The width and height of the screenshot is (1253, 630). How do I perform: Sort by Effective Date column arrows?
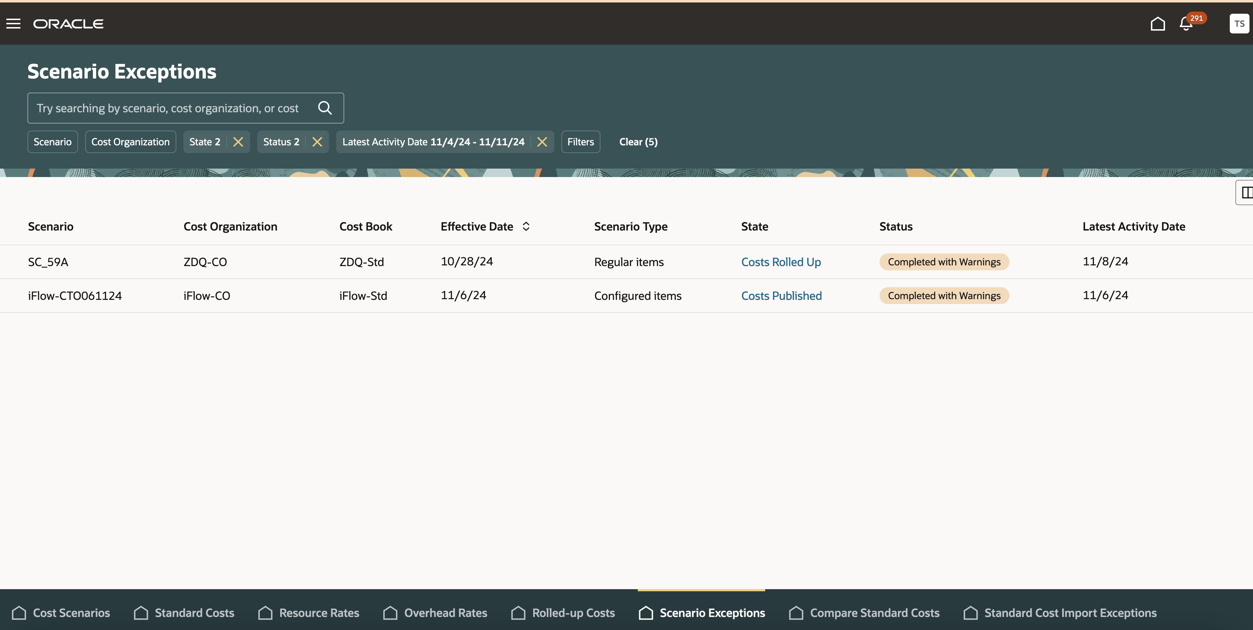click(526, 227)
